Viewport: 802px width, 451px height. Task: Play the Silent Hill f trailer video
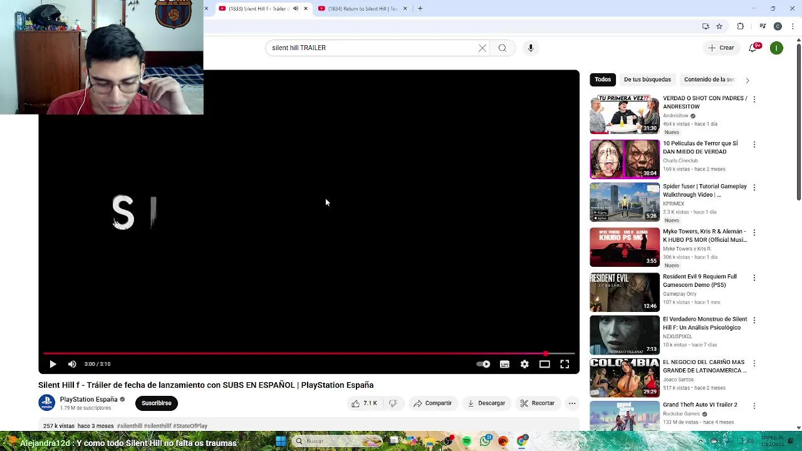coord(53,364)
